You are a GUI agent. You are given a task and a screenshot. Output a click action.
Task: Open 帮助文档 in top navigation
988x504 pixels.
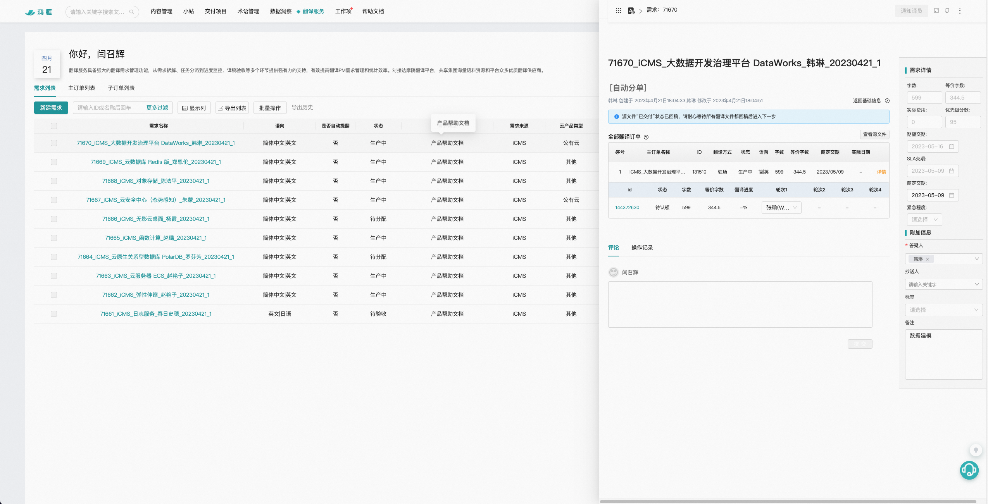click(373, 11)
